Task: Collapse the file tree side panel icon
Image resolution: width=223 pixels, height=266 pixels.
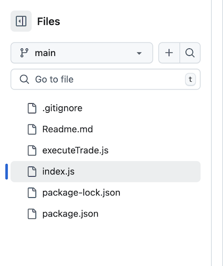Action: pos(21,21)
